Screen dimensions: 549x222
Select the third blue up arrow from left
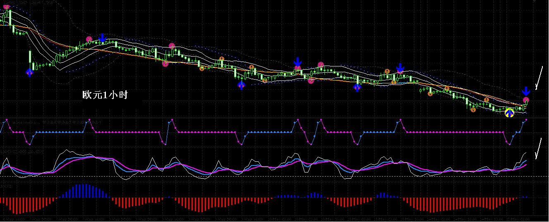[x=357, y=87]
